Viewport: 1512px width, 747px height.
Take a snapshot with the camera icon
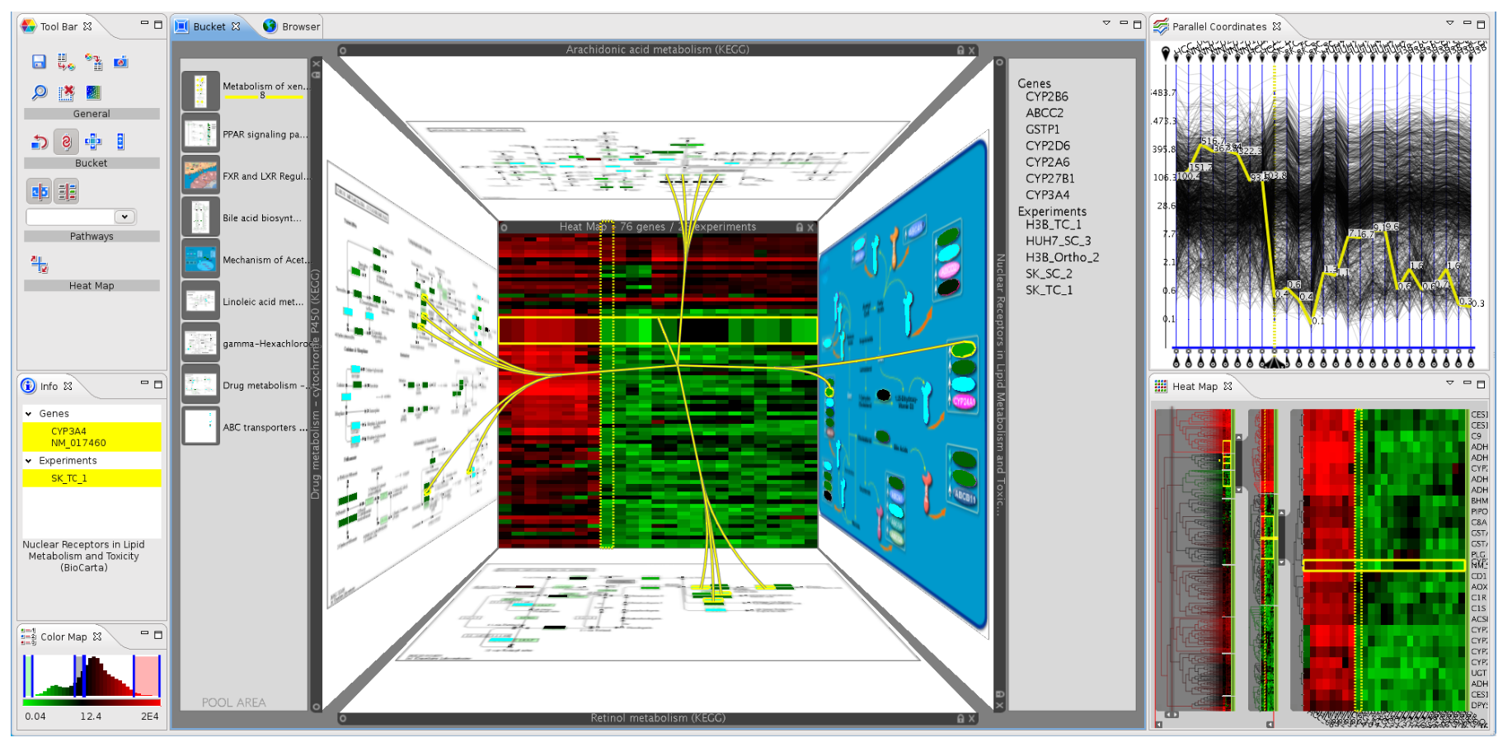click(121, 62)
